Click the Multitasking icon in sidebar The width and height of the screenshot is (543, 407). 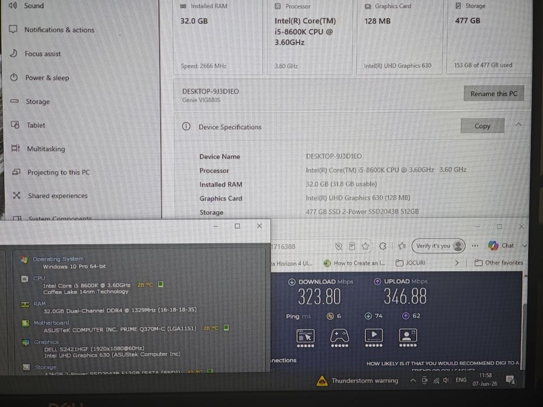click(x=16, y=148)
